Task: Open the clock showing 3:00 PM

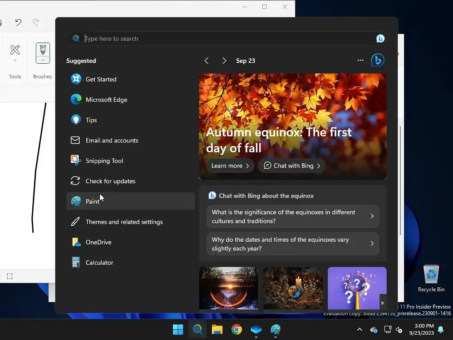Action: coord(422,329)
